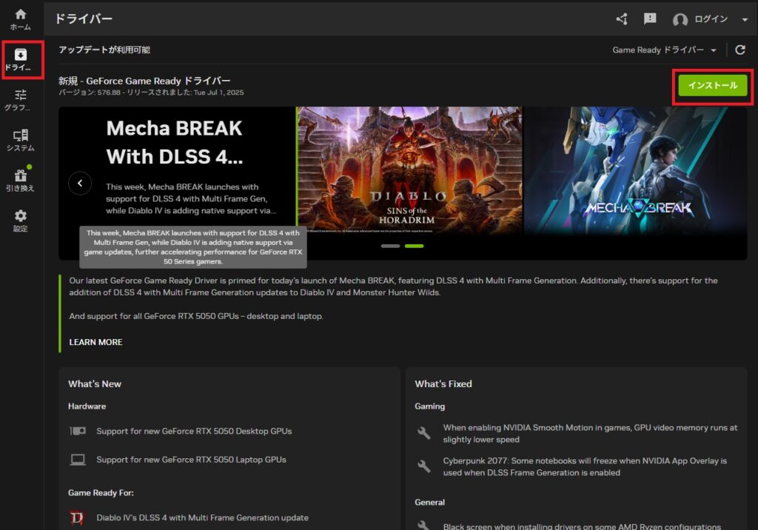Open the Home (ホーム) sidebar icon
Image resolution: width=758 pixels, height=530 pixels.
(x=20, y=19)
